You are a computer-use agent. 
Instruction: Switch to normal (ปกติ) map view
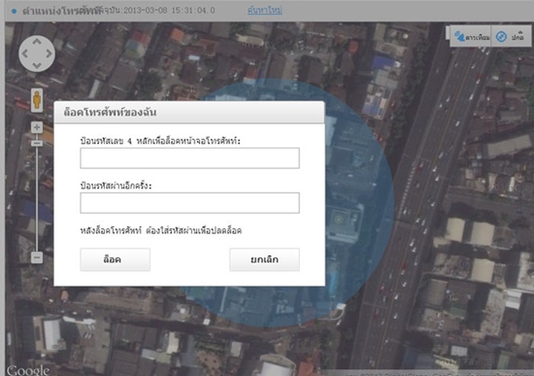(511, 37)
